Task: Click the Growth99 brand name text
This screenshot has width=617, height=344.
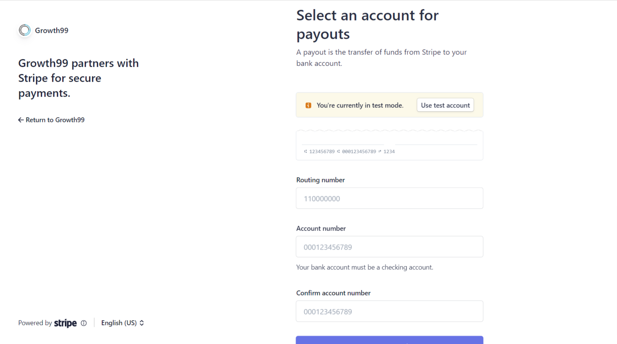Action: coord(52,31)
